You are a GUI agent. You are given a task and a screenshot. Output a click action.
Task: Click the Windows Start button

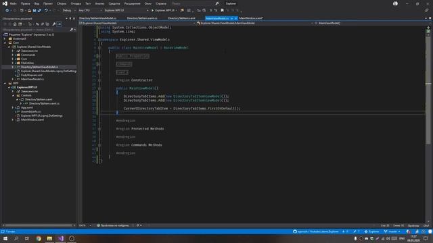[x=5, y=238]
